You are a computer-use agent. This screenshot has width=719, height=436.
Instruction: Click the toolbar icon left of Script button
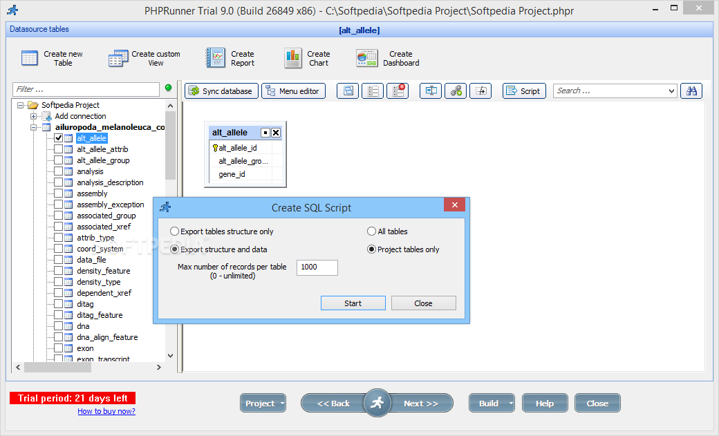pyautogui.click(x=480, y=91)
